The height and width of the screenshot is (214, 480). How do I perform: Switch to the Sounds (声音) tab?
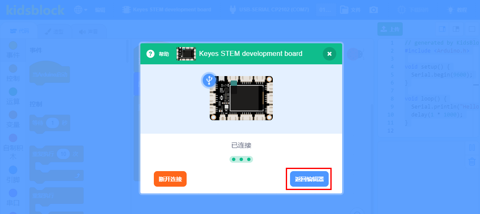(89, 31)
